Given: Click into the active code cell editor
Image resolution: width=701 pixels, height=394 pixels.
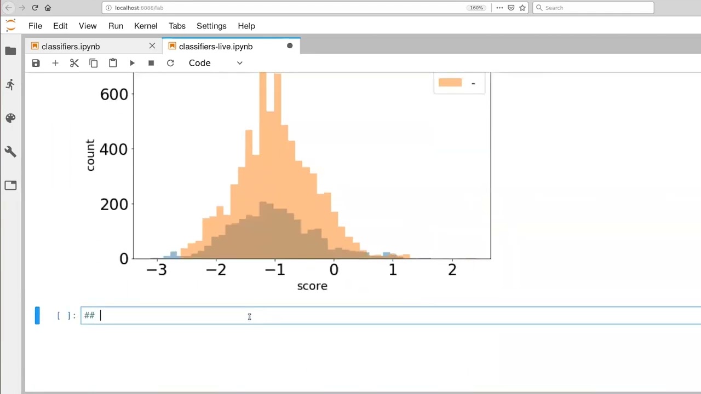Looking at the screenshot, I should pyautogui.click(x=390, y=315).
